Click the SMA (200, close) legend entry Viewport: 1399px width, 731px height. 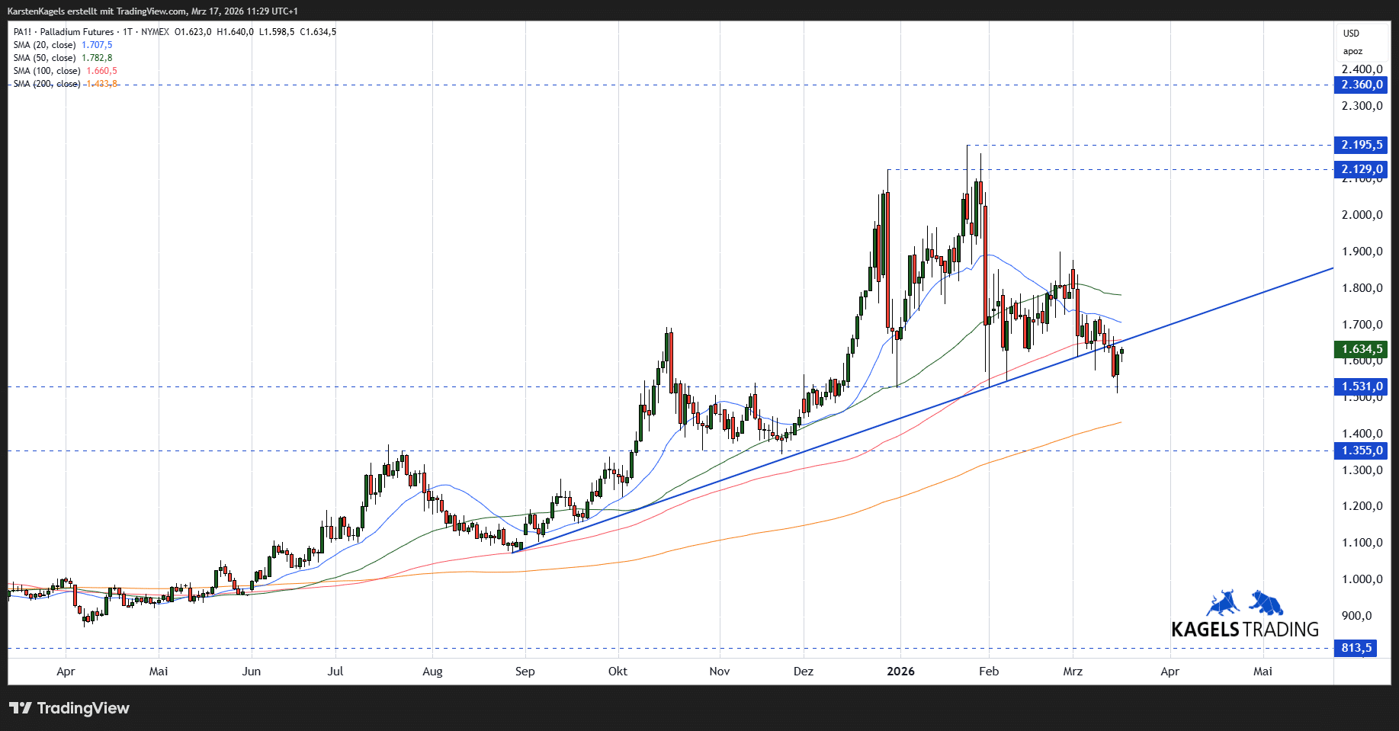coord(47,84)
